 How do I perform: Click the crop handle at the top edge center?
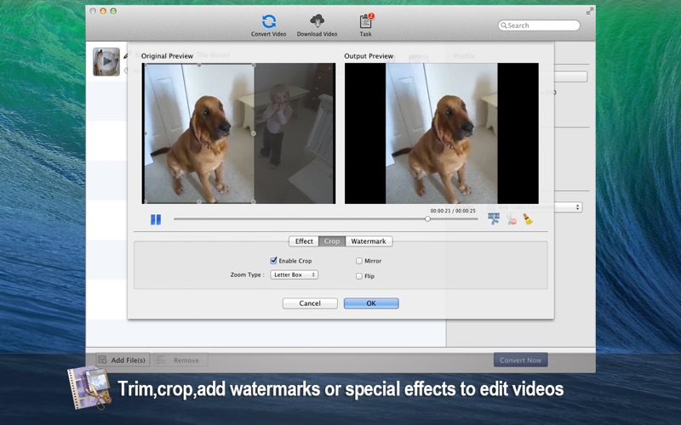pos(199,65)
